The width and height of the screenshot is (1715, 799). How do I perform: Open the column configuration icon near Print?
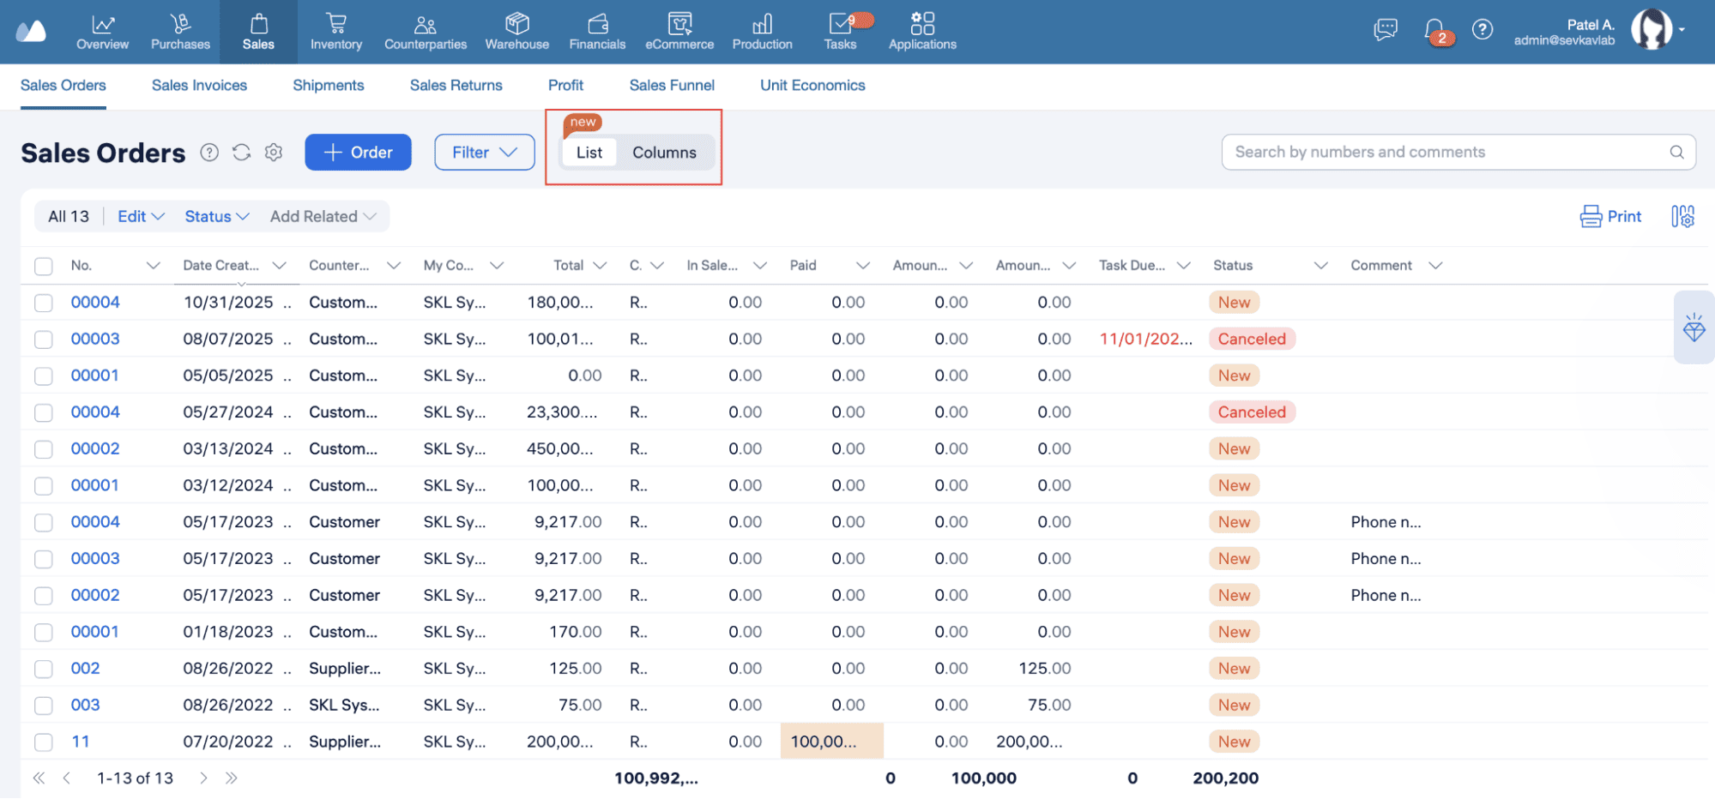tap(1682, 216)
